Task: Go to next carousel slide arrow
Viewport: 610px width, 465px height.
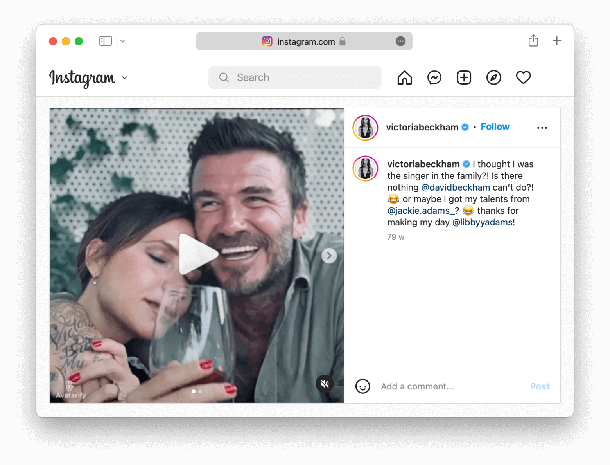Action: tap(329, 256)
